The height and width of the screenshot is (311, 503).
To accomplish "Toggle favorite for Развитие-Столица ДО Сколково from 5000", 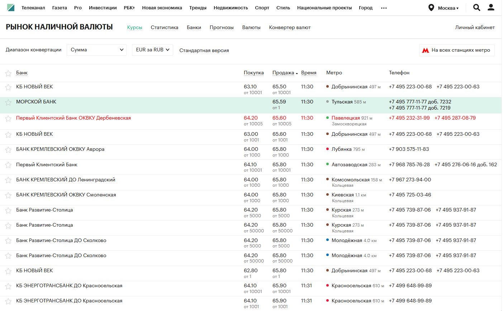I will pos(8,241).
